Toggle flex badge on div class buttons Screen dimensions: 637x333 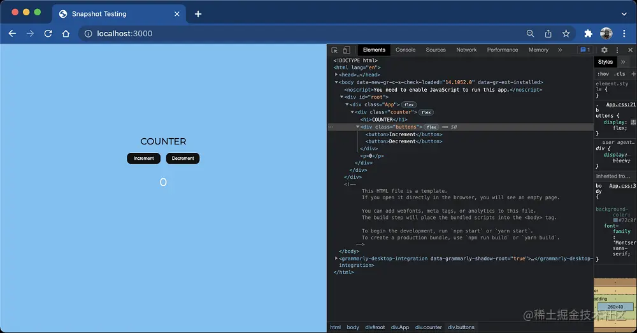[x=431, y=127]
